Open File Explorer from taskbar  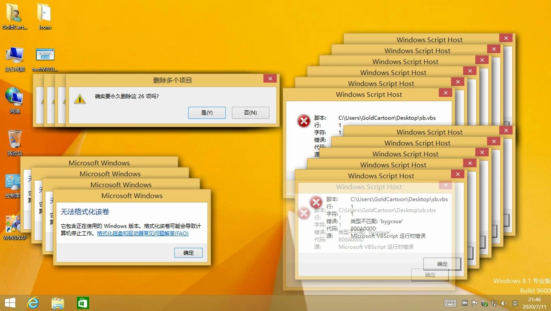coord(58,303)
